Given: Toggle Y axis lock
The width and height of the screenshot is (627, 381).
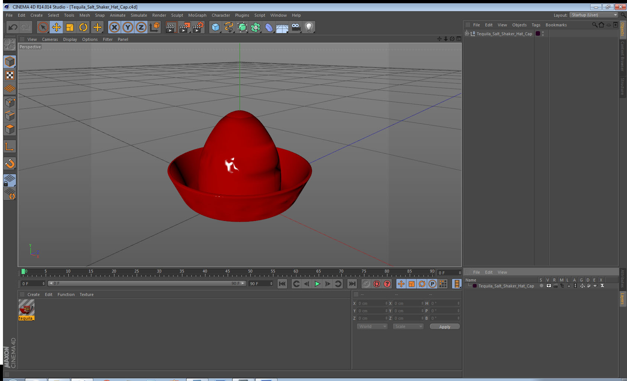Looking at the screenshot, I should (x=128, y=27).
